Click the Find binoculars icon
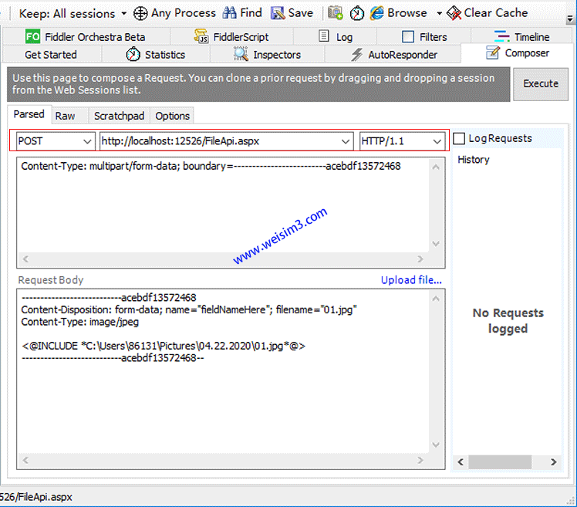577x507 pixels. click(230, 13)
